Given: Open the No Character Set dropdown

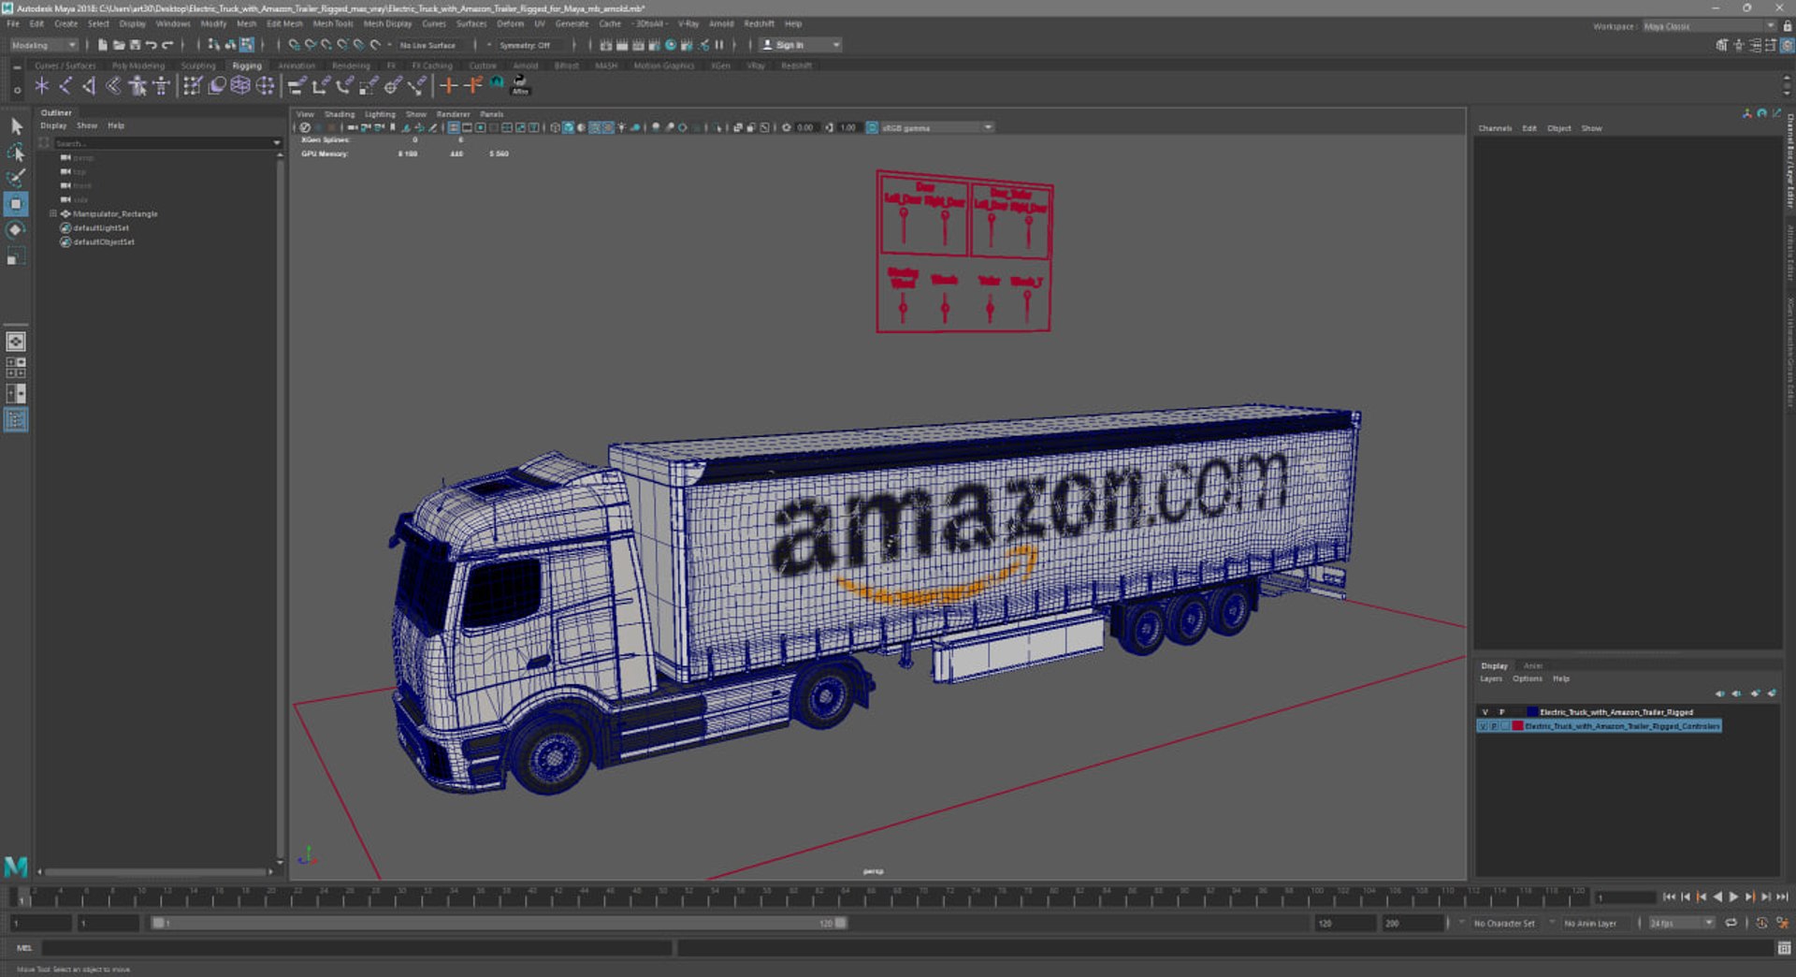Looking at the screenshot, I should [1504, 923].
